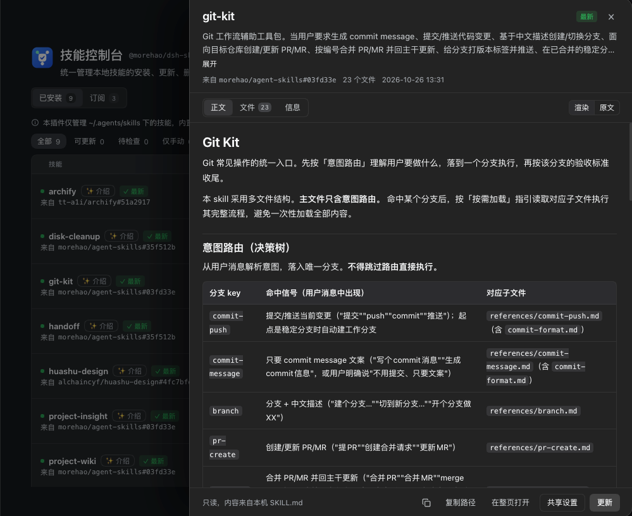Click the branch key code cell
The height and width of the screenshot is (516, 632).
226,411
